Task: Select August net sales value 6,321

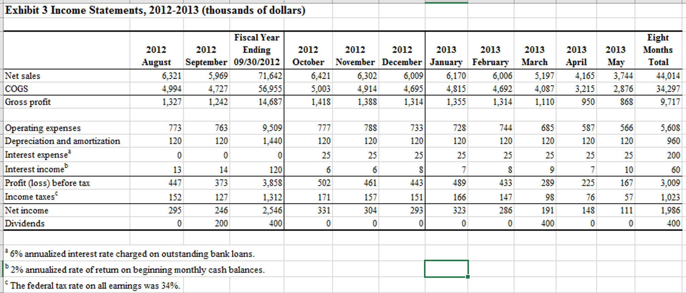Action: (x=172, y=76)
